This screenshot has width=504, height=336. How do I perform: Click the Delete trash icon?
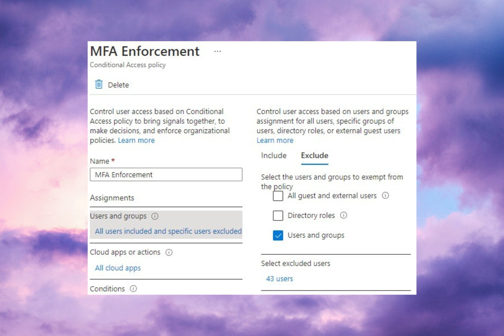[98, 85]
